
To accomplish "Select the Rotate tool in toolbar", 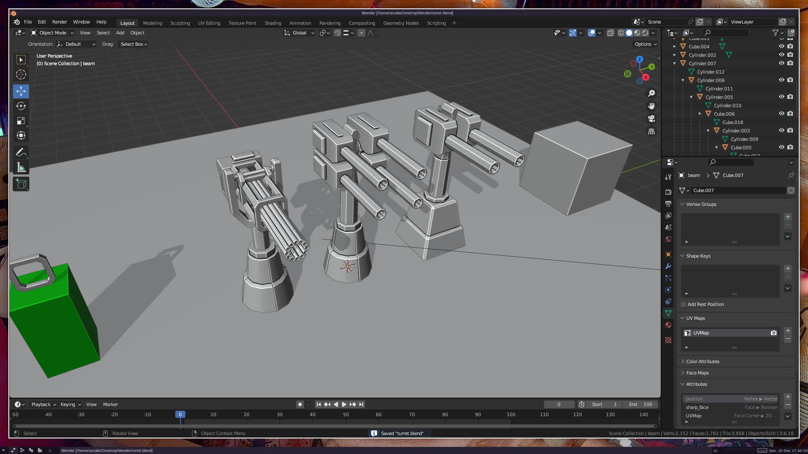I will pyautogui.click(x=21, y=106).
